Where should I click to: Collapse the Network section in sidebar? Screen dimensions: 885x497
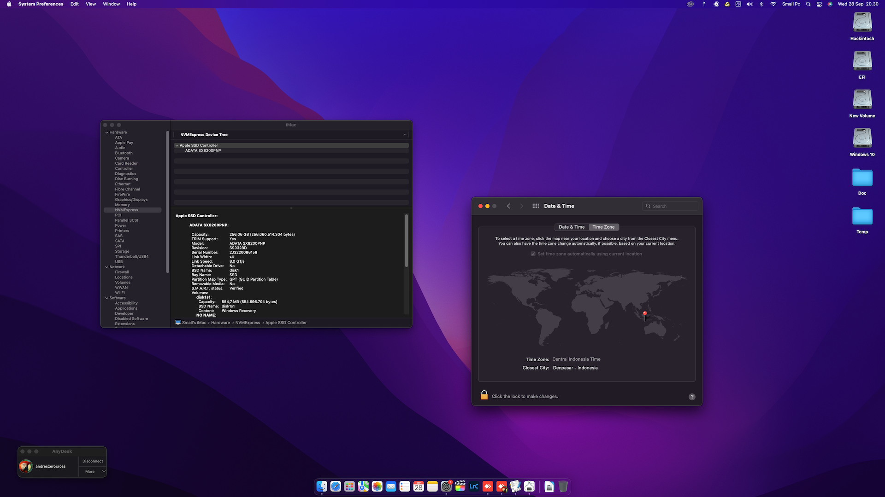pos(106,267)
